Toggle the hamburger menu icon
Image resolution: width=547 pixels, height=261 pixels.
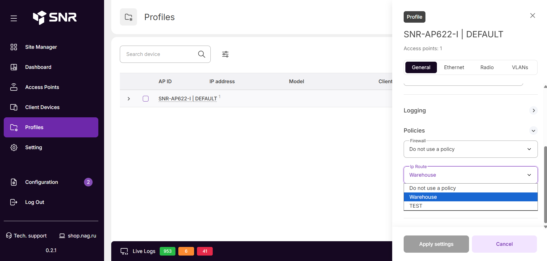pyautogui.click(x=14, y=18)
